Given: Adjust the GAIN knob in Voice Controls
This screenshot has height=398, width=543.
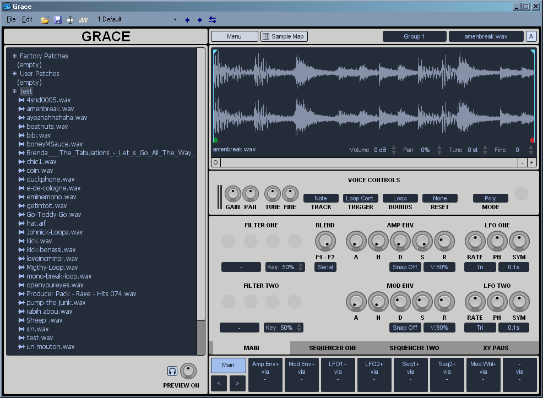Looking at the screenshot, I should point(232,194).
